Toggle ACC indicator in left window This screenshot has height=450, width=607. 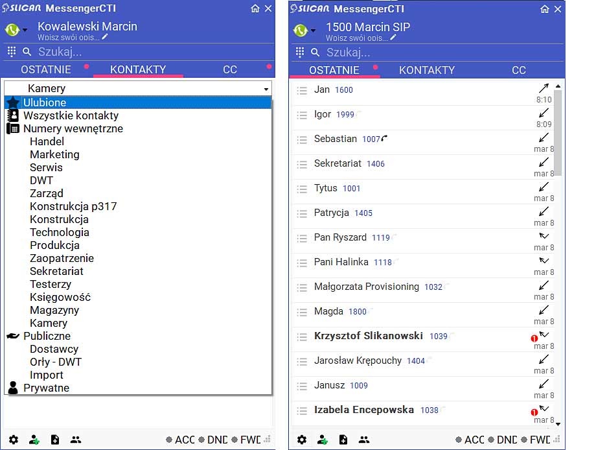click(x=181, y=440)
